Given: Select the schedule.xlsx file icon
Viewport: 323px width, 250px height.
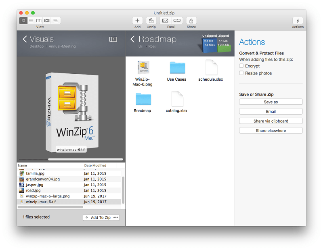Looking at the screenshot, I should tap(211, 67).
